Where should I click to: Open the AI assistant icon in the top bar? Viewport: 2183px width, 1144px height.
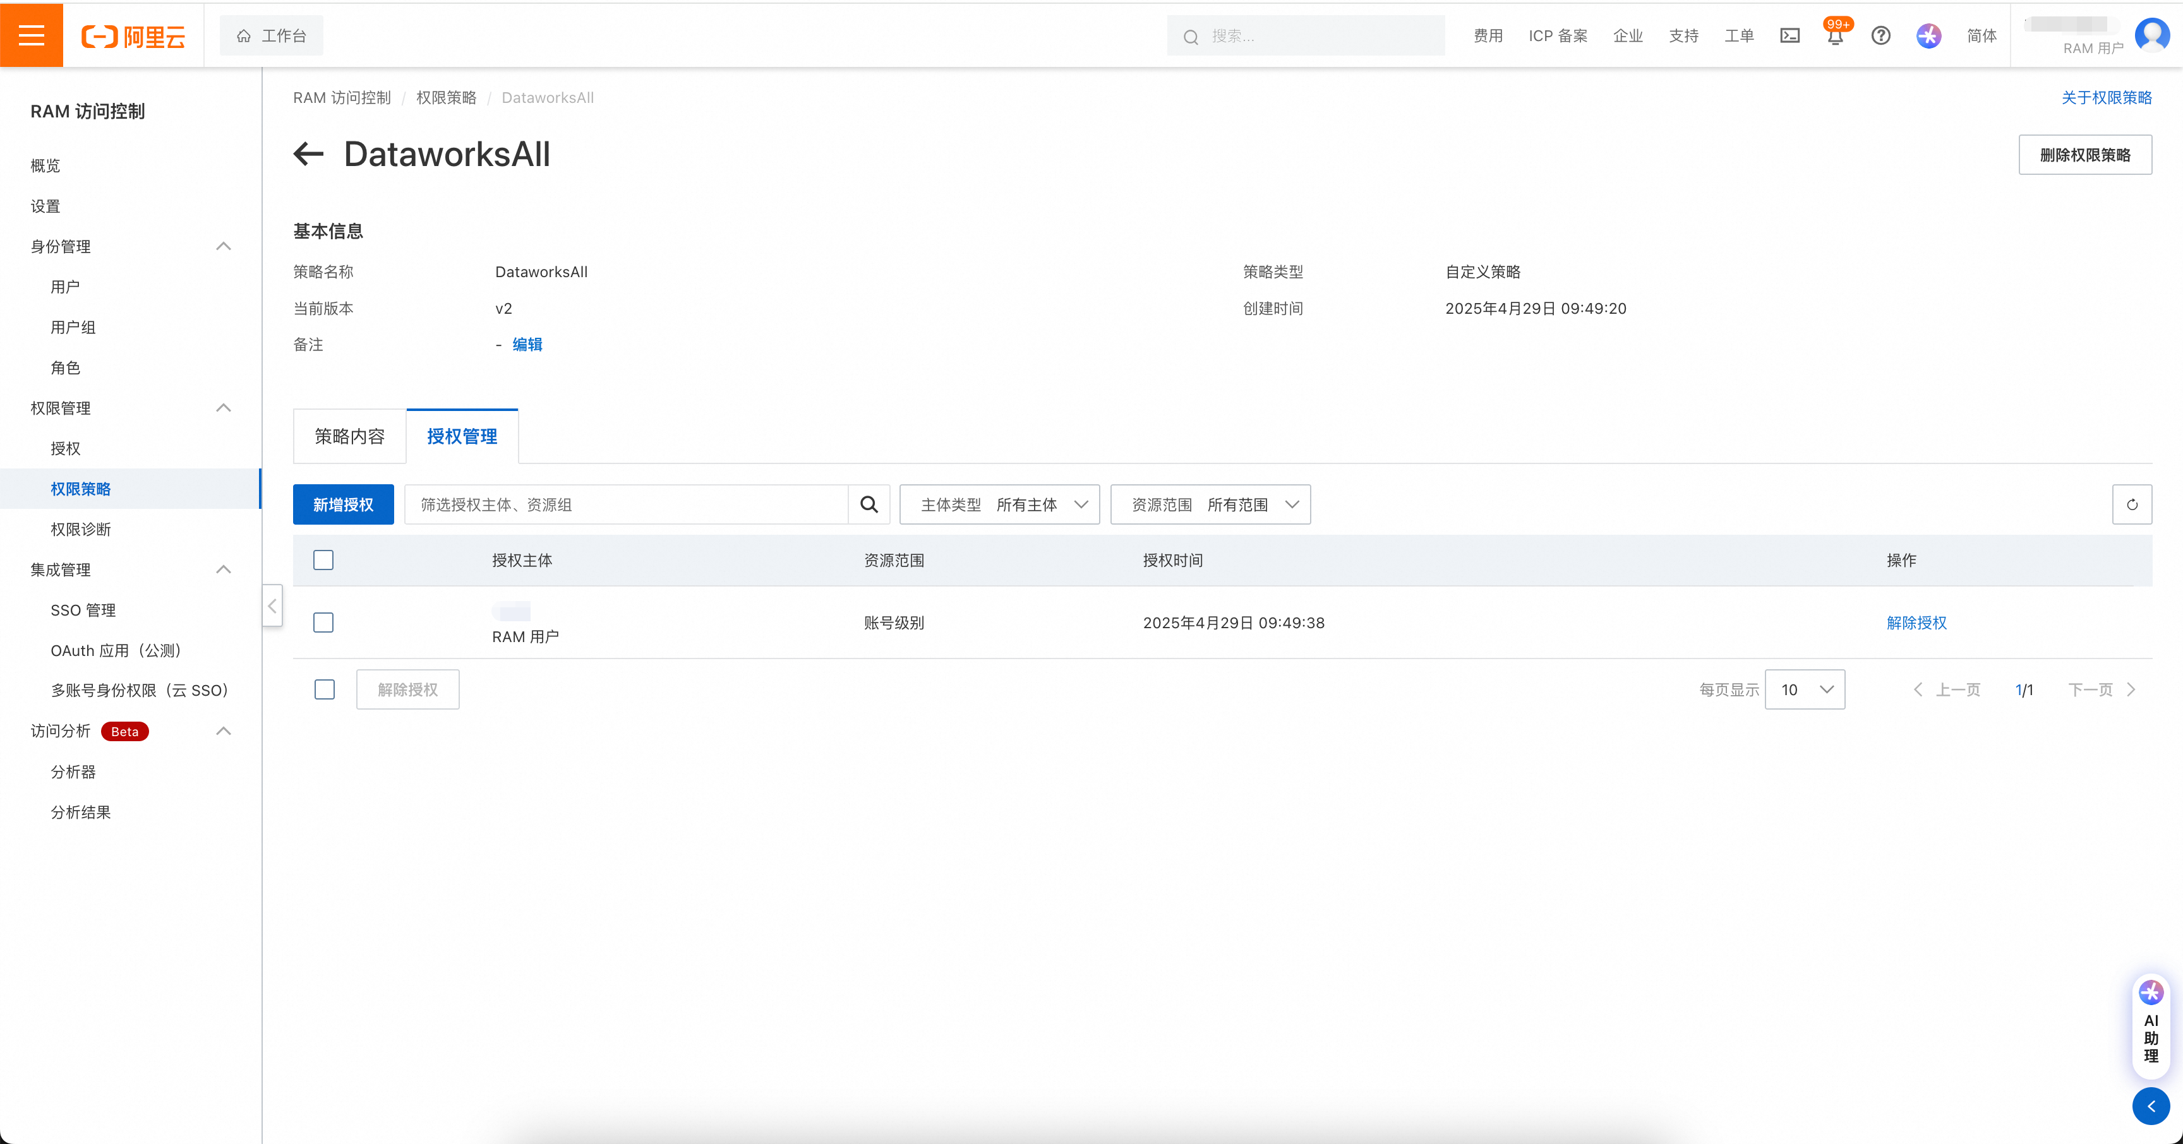click(x=1929, y=35)
